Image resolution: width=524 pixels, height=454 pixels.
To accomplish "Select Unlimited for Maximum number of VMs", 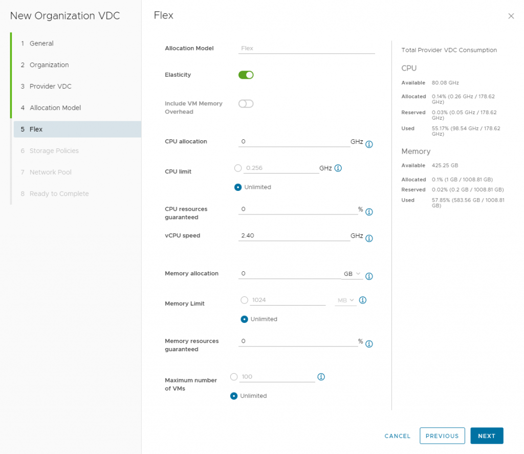I will [x=234, y=396].
